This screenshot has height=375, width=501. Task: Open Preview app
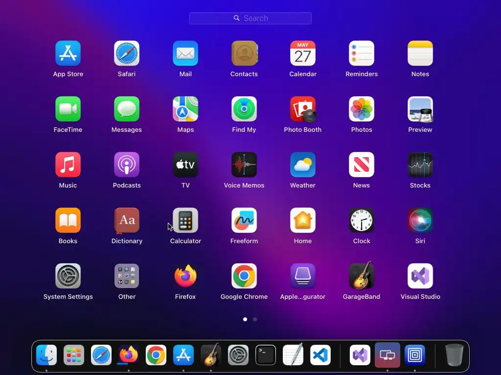click(x=420, y=109)
